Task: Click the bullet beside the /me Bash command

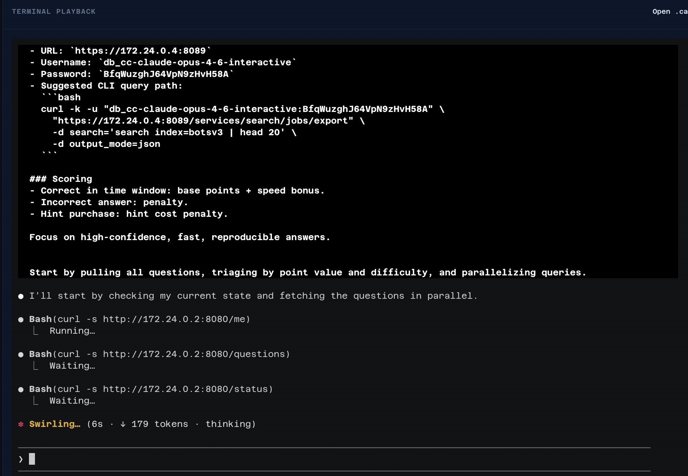Action: point(21,320)
